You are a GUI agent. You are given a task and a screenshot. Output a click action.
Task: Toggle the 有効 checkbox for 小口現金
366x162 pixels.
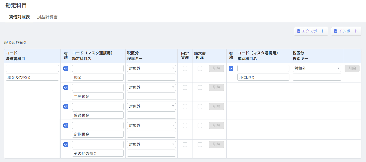[x=231, y=69]
